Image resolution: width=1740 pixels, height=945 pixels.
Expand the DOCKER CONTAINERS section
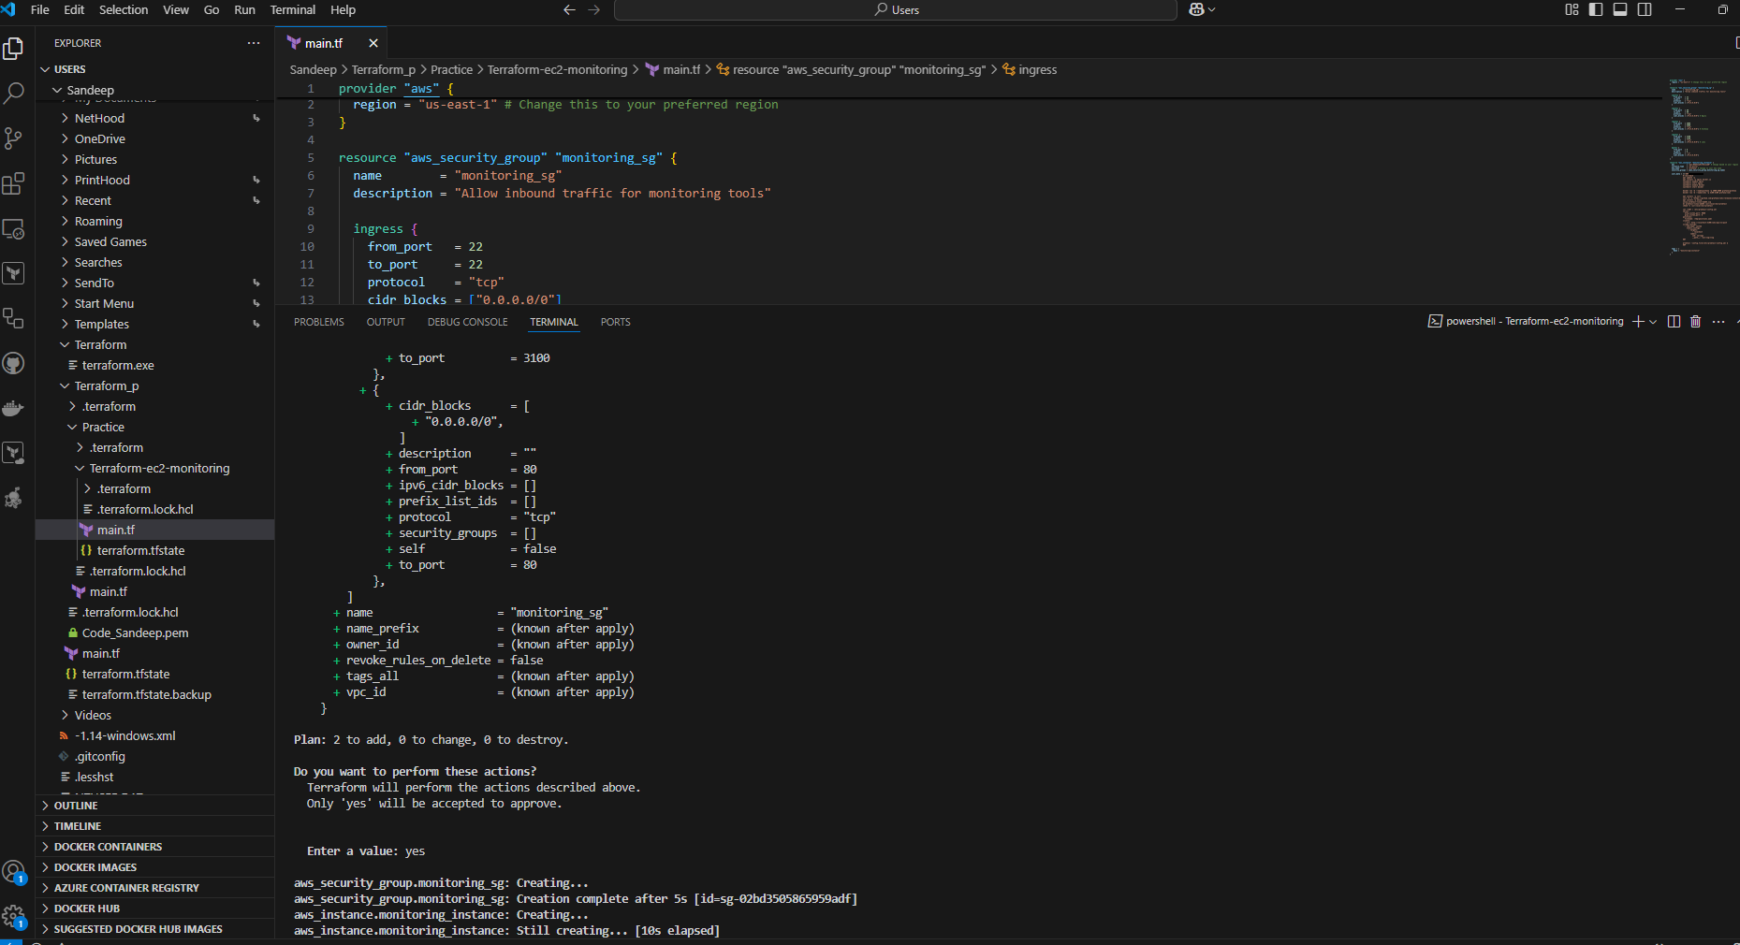click(x=155, y=847)
